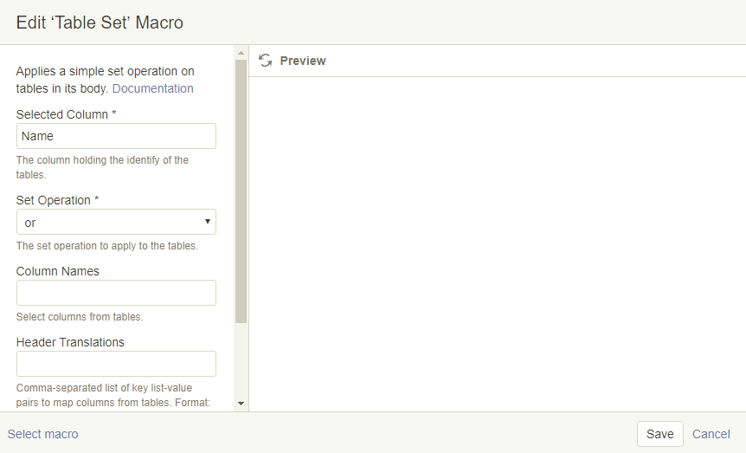Click into the Column Names input field
The image size is (746, 453).
116,293
